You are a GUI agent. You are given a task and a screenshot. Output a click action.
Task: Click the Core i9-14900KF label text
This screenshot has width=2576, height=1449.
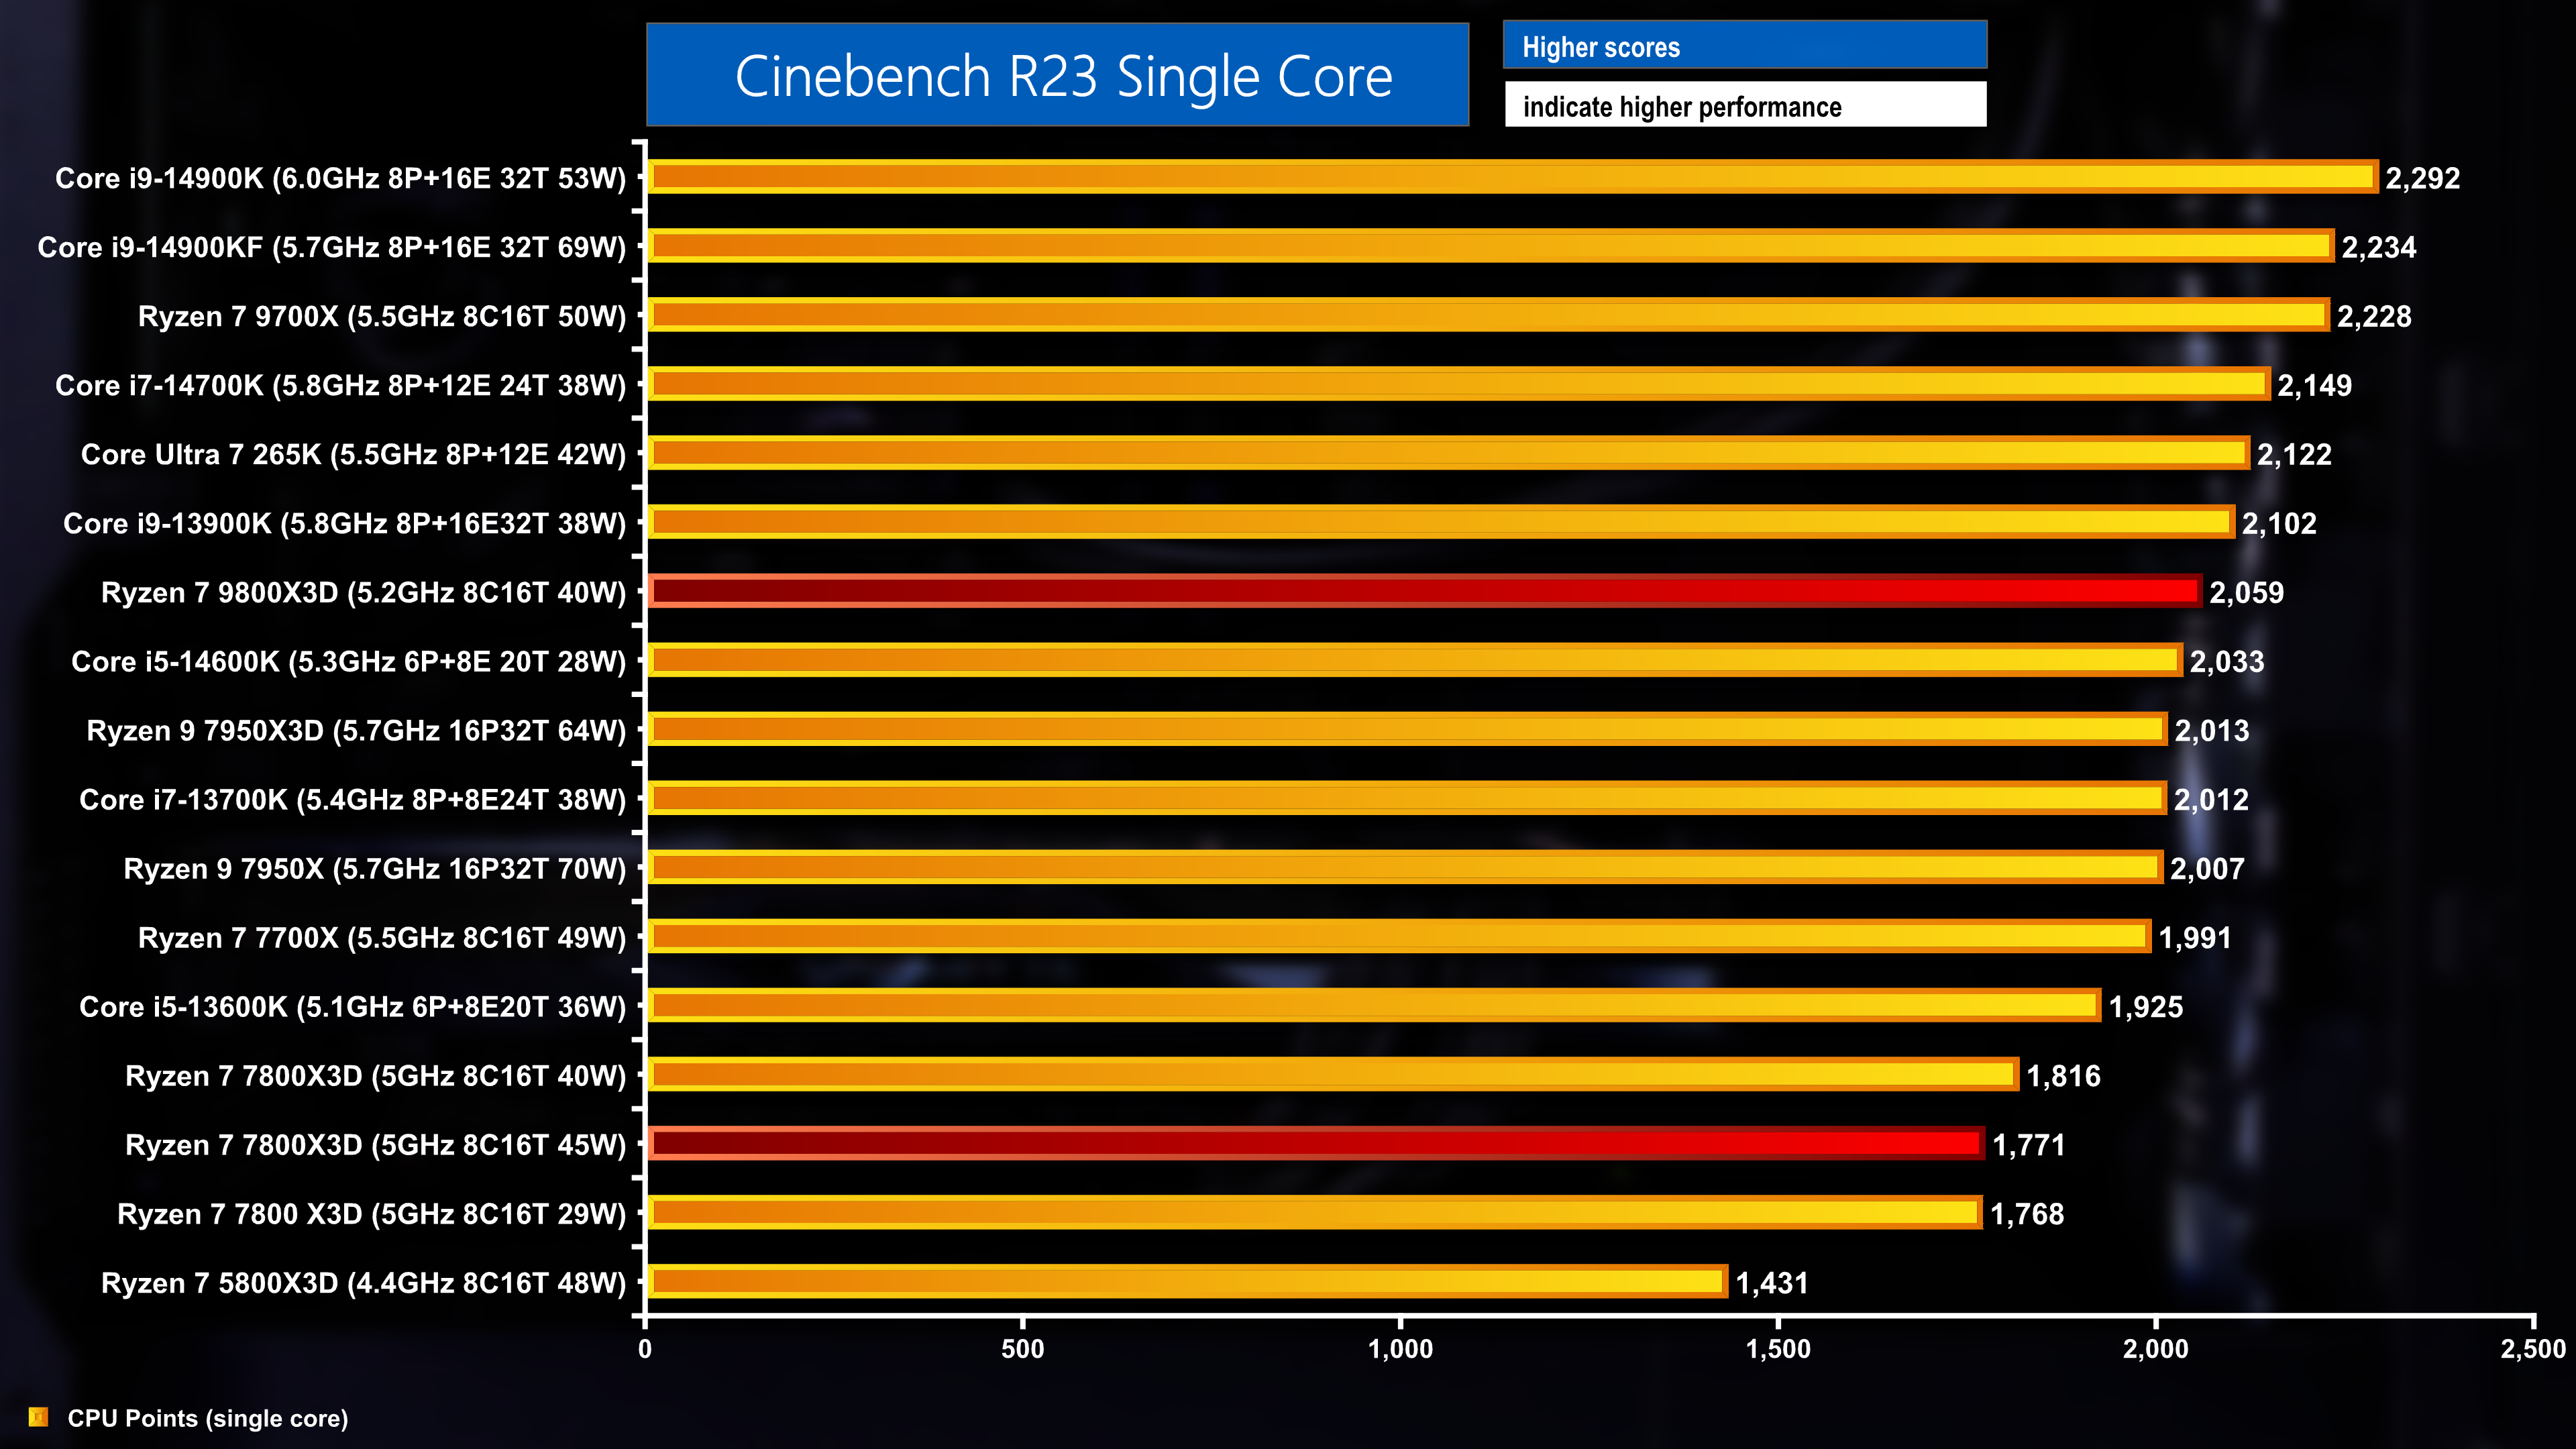[x=331, y=247]
